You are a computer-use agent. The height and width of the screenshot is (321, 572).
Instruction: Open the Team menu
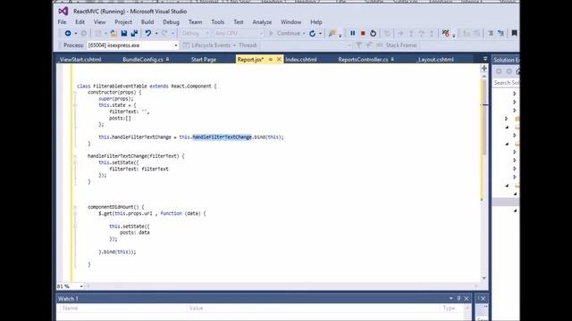(195, 22)
